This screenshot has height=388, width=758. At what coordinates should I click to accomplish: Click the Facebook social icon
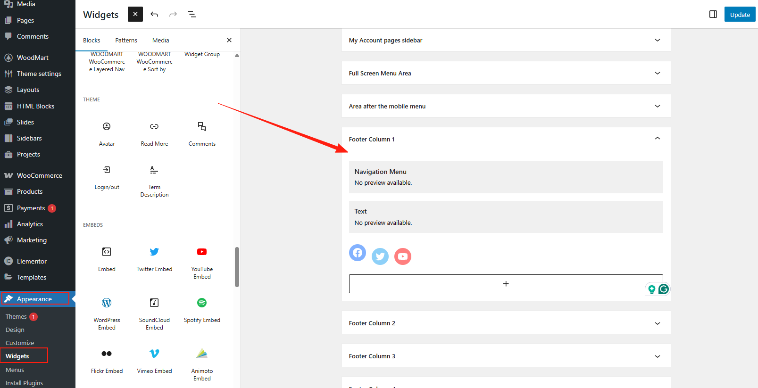pyautogui.click(x=358, y=253)
